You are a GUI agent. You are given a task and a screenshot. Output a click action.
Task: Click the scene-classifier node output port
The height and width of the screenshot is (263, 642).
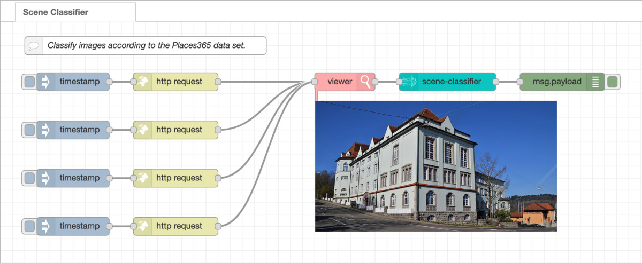point(496,82)
